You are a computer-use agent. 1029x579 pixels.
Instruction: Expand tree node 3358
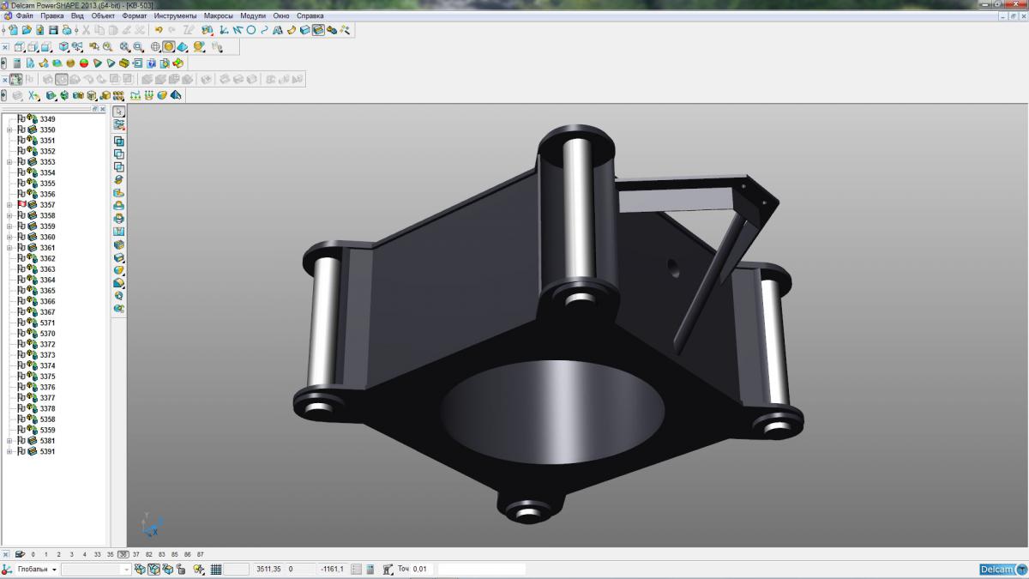pyautogui.click(x=9, y=215)
